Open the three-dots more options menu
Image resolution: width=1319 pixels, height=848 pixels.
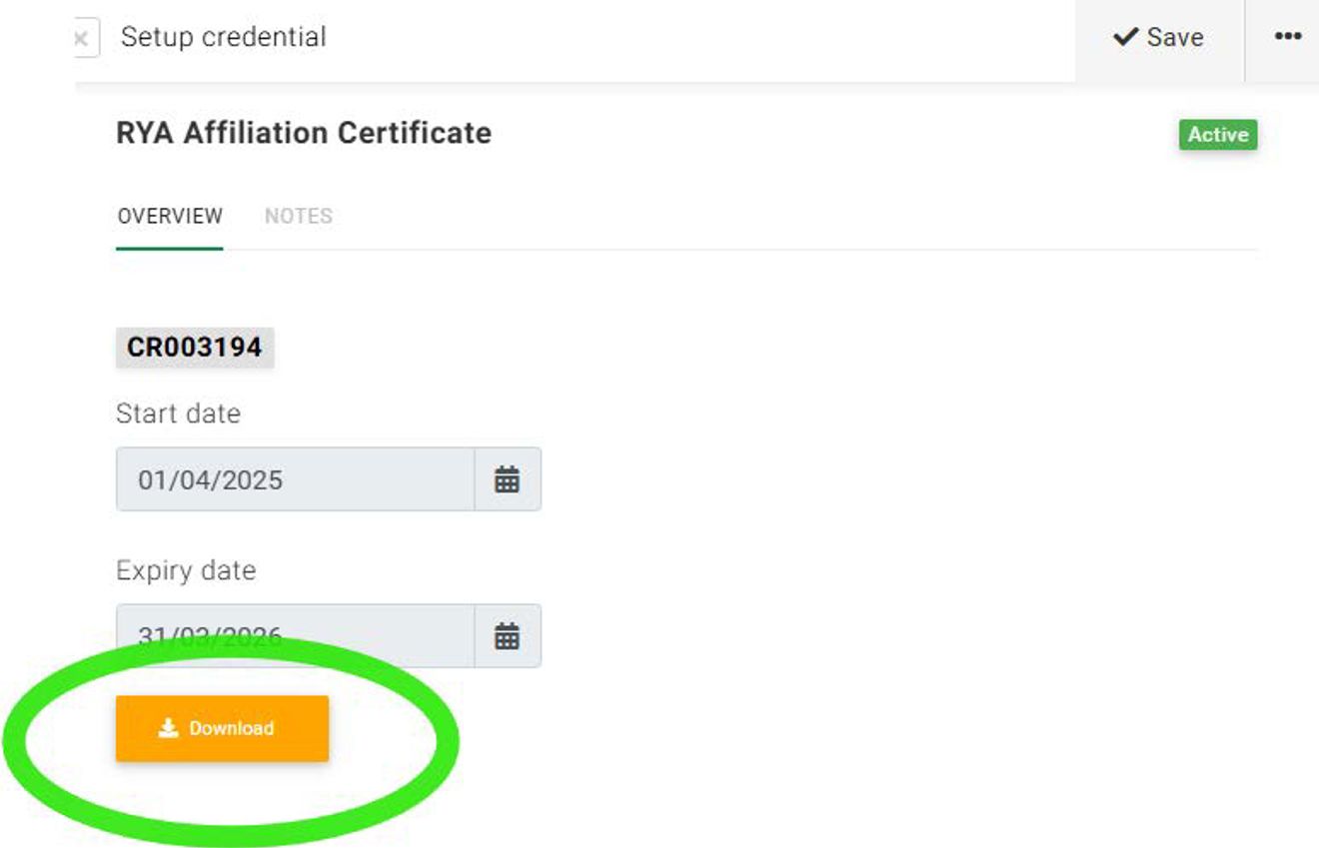(1287, 37)
